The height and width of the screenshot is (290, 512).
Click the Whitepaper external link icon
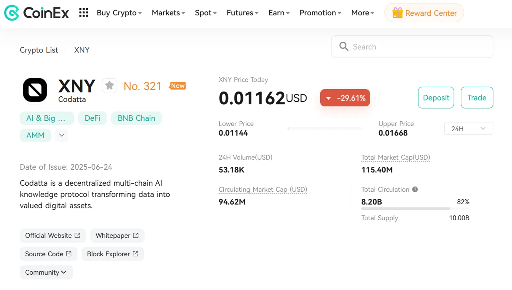(136, 236)
